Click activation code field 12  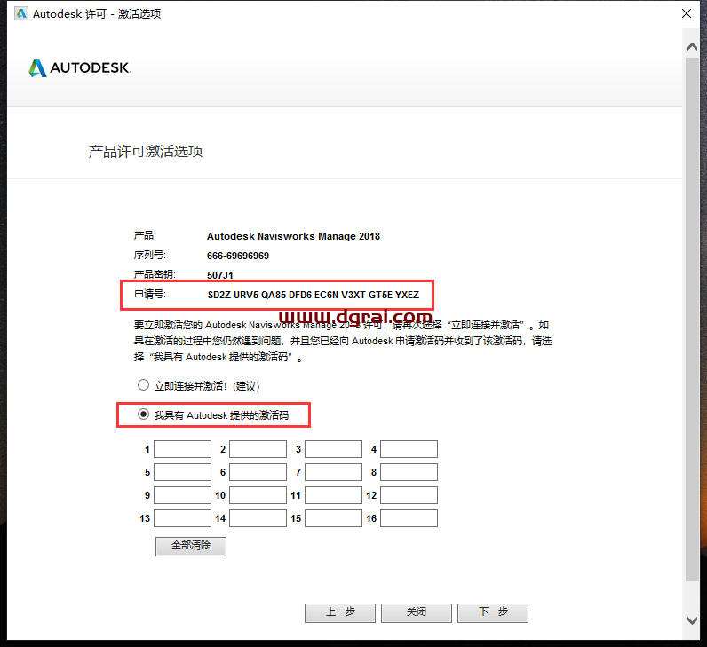pos(409,495)
